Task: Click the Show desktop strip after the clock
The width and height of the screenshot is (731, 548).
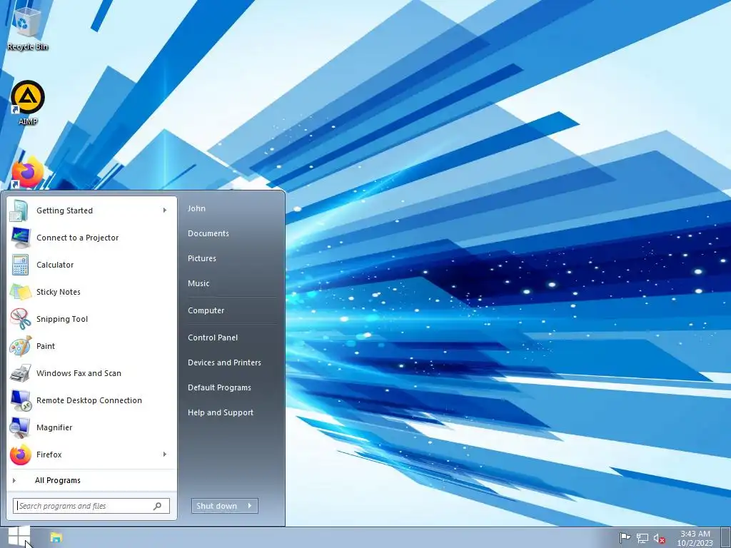Action: click(726, 537)
